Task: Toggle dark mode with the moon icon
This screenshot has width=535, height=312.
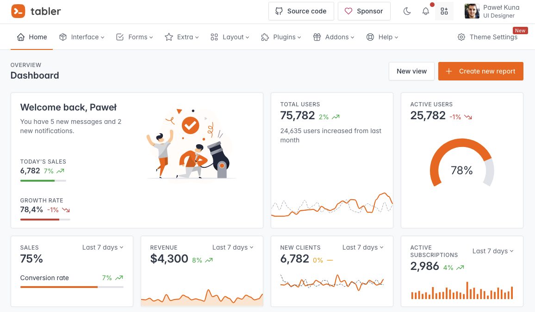Action: click(407, 11)
